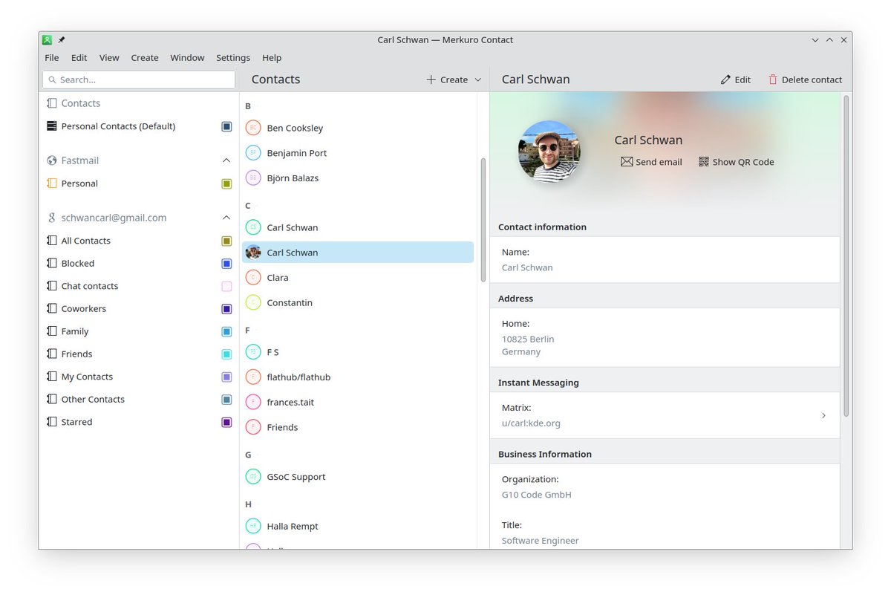Click the pin window icon in titlebar
Image resolution: width=891 pixels, height=595 pixels.
point(62,40)
